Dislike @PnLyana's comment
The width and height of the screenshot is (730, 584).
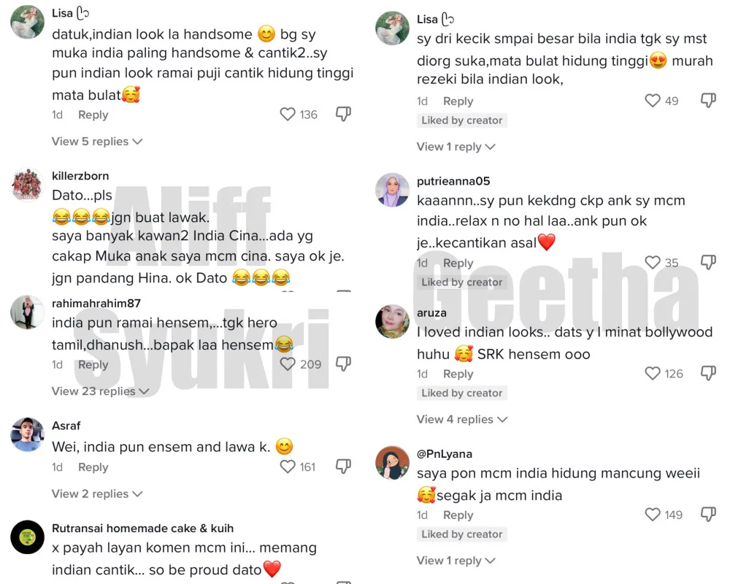tap(708, 514)
